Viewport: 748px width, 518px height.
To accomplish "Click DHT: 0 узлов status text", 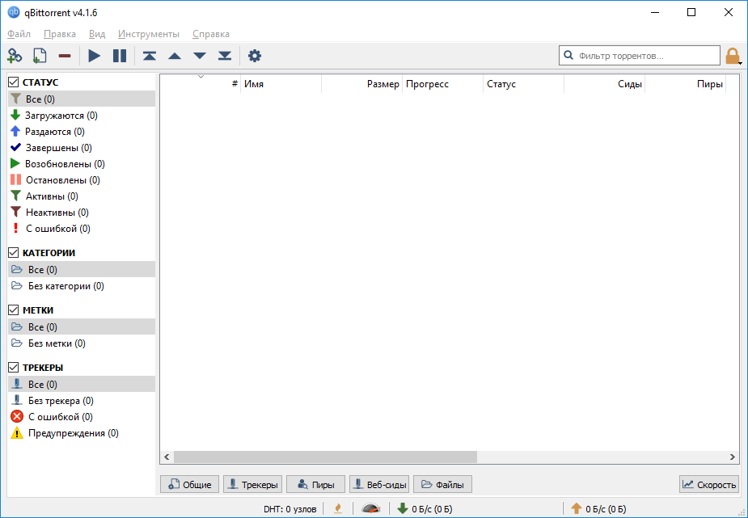I will point(290,509).
